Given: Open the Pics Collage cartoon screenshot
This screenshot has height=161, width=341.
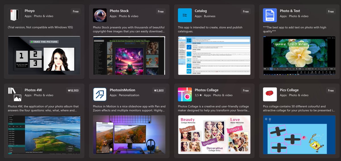Looking at the screenshot, I should [299, 135].
